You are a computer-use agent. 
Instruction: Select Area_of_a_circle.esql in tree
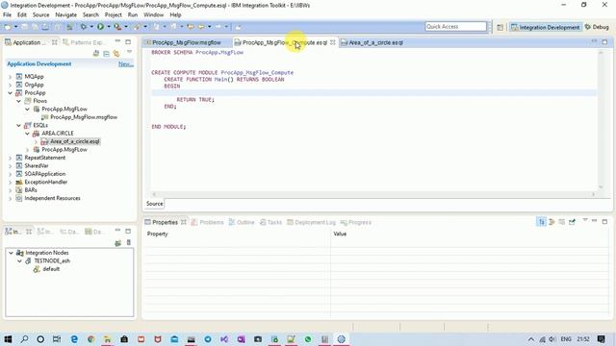coord(75,141)
